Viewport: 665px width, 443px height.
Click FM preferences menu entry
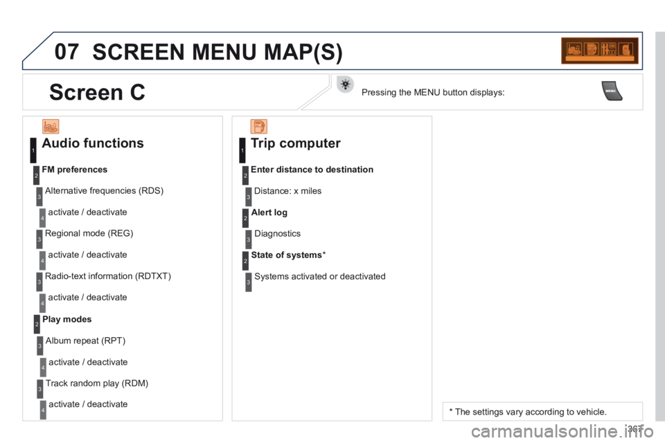pyautogui.click(x=75, y=170)
